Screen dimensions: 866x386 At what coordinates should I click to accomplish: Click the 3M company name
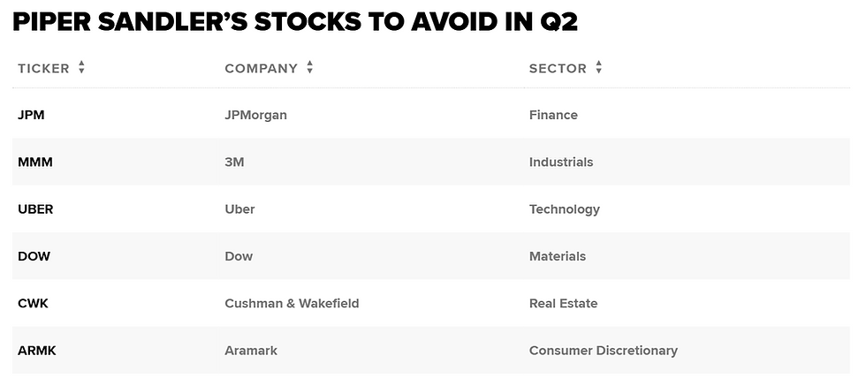(x=234, y=162)
